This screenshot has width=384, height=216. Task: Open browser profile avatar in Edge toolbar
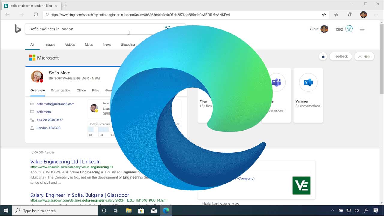363,15
